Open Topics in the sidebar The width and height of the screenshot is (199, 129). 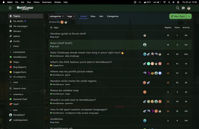click(x=26, y=16)
